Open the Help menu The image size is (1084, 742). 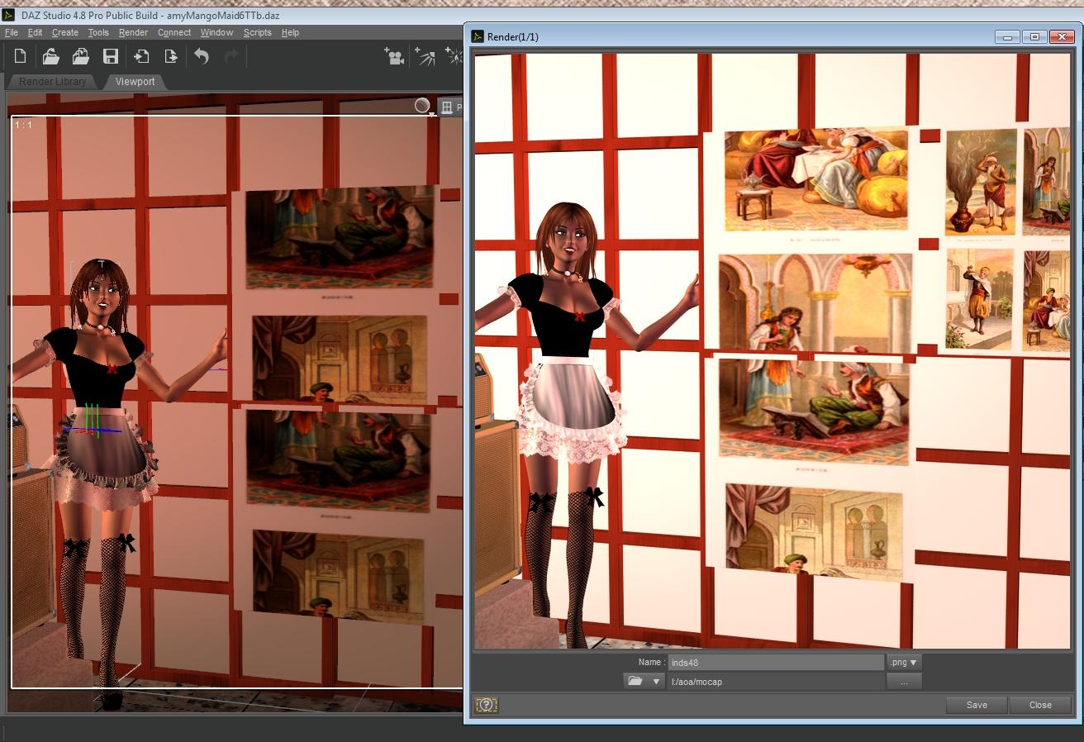pyautogui.click(x=290, y=32)
